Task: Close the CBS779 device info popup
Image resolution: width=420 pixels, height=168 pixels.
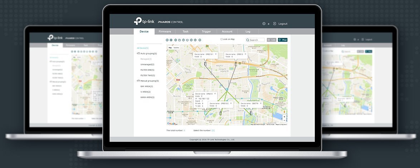Action: point(260,103)
